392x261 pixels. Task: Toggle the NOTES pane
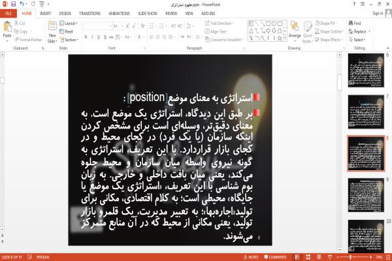point(251,257)
